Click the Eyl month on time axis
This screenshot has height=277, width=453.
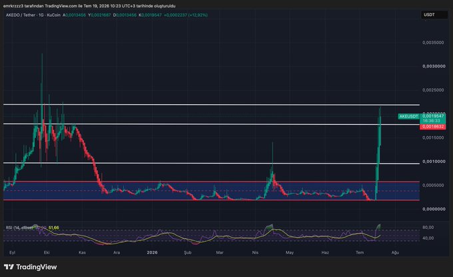(x=12, y=253)
